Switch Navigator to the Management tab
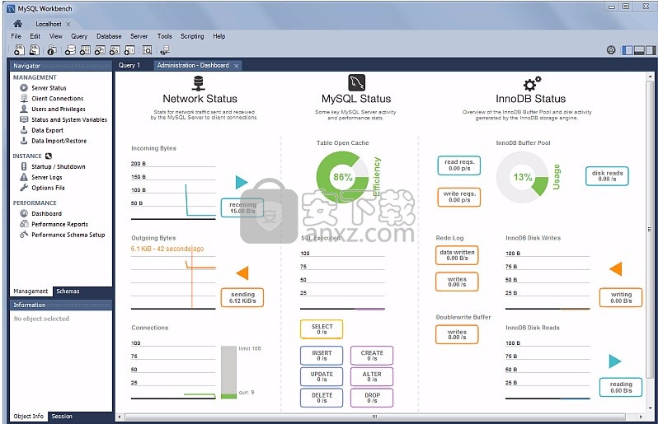Viewport: 658px width, 424px height. 31,291
